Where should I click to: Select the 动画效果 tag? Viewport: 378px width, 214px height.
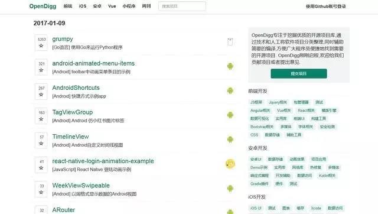[297, 159]
